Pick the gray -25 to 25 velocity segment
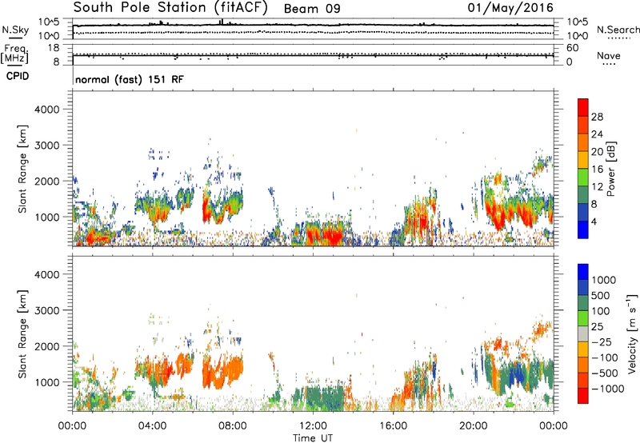The width and height of the screenshot is (640, 443). tap(583, 334)
